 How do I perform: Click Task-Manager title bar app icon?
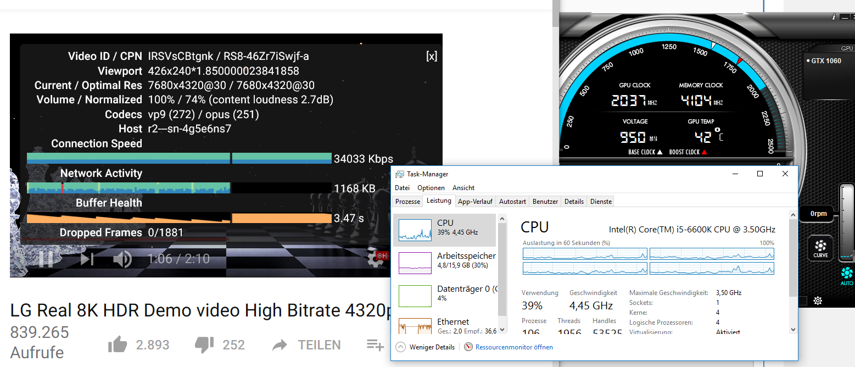coord(400,174)
